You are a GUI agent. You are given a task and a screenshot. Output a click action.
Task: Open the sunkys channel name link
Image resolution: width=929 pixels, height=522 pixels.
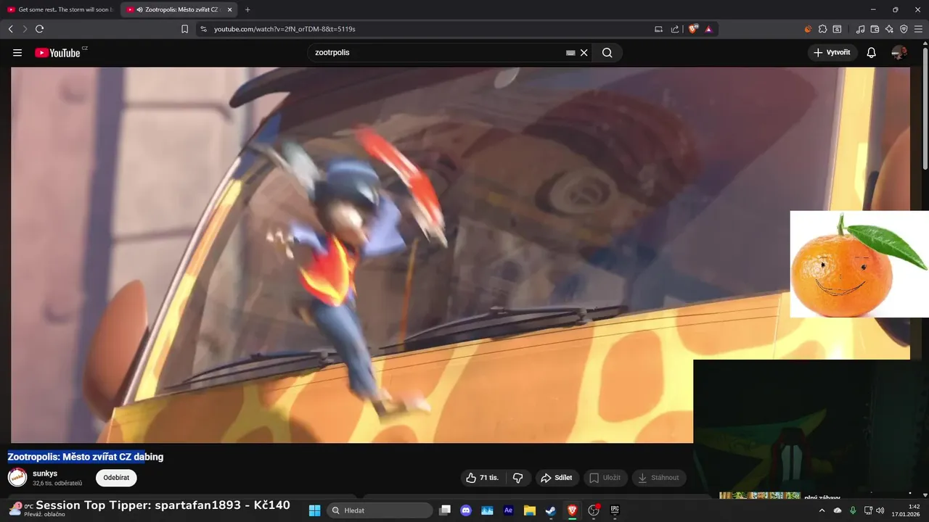(45, 473)
